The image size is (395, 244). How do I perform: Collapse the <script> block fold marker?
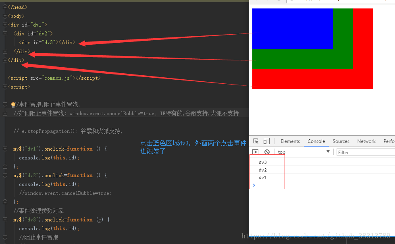(x=5, y=87)
